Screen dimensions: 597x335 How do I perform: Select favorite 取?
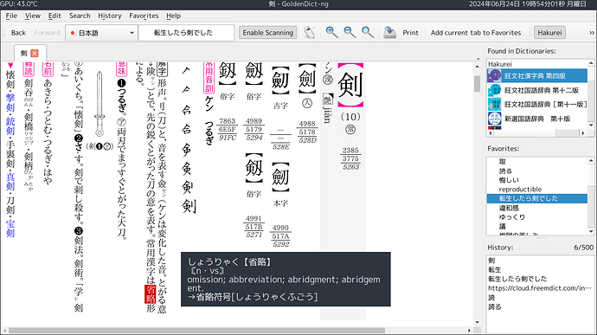[503, 162]
